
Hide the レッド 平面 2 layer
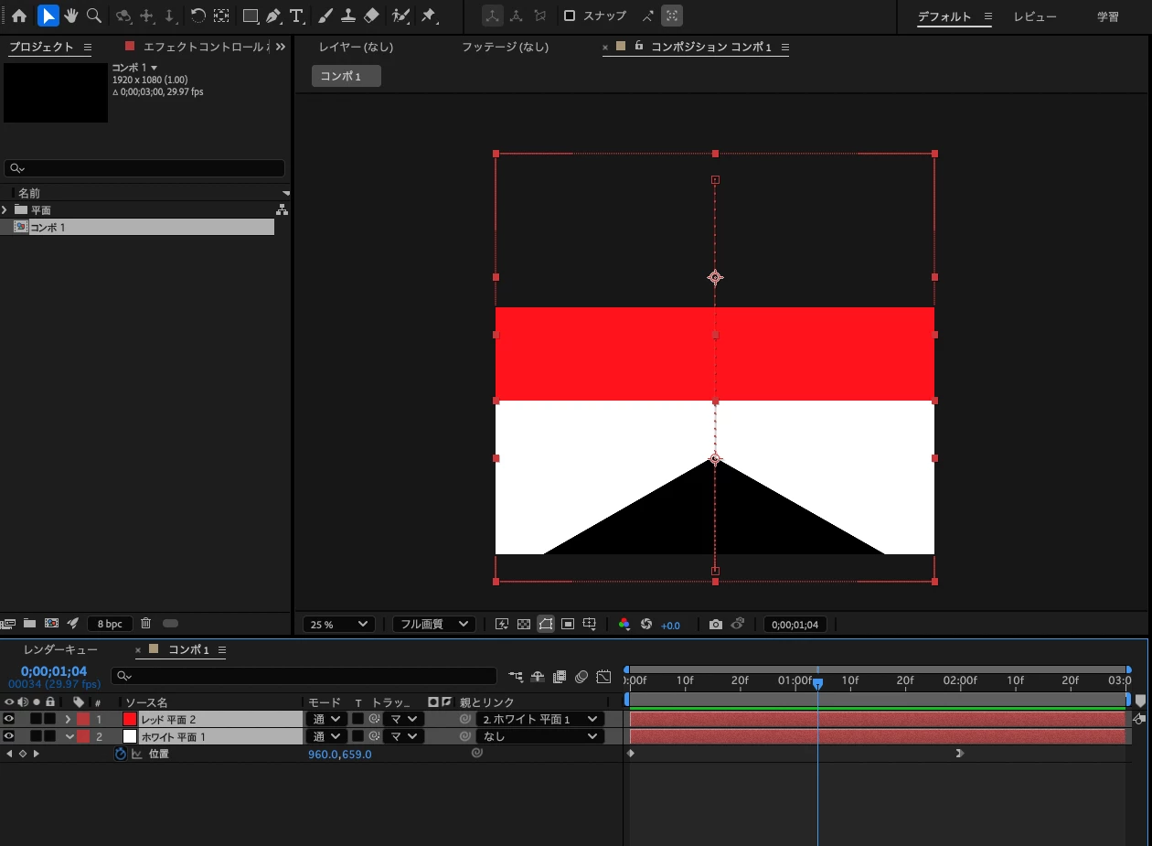coord(9,719)
